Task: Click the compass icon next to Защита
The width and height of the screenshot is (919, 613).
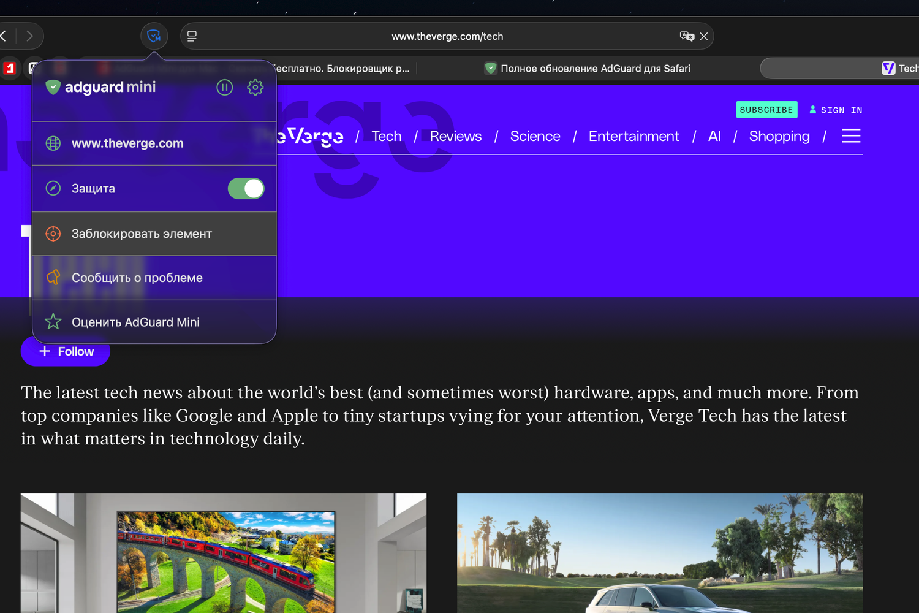Action: pos(53,188)
